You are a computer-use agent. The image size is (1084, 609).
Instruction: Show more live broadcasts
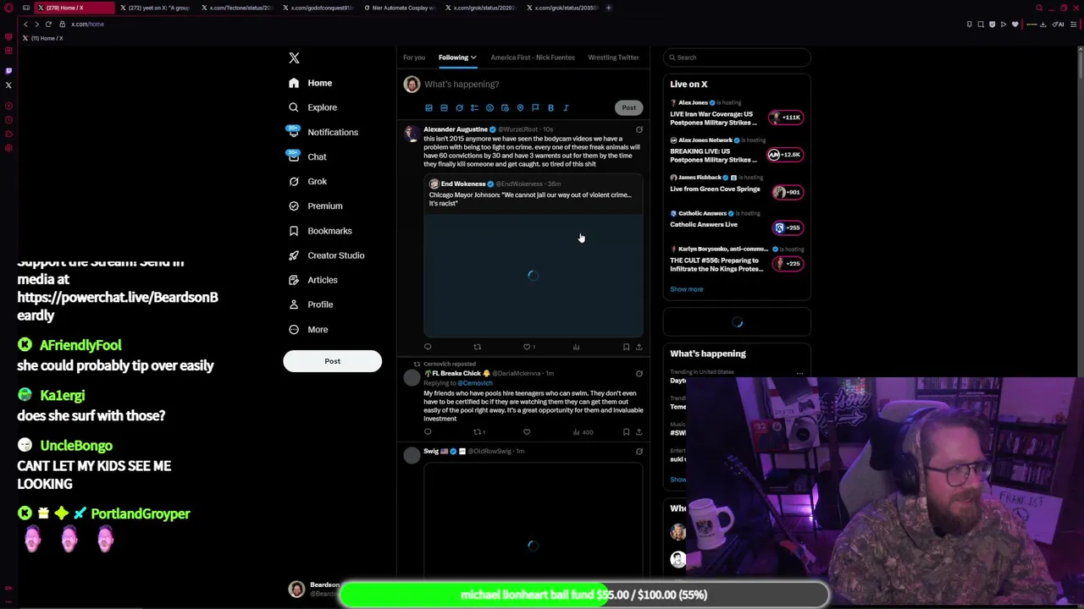(686, 289)
